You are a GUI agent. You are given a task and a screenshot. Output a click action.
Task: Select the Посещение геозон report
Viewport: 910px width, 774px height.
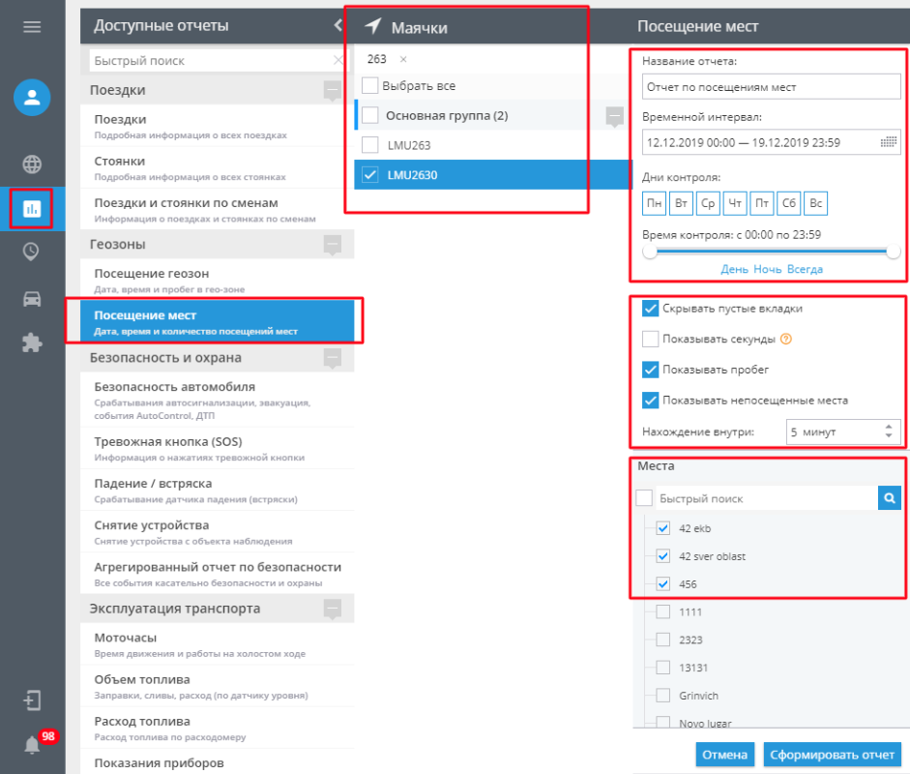click(x=217, y=280)
